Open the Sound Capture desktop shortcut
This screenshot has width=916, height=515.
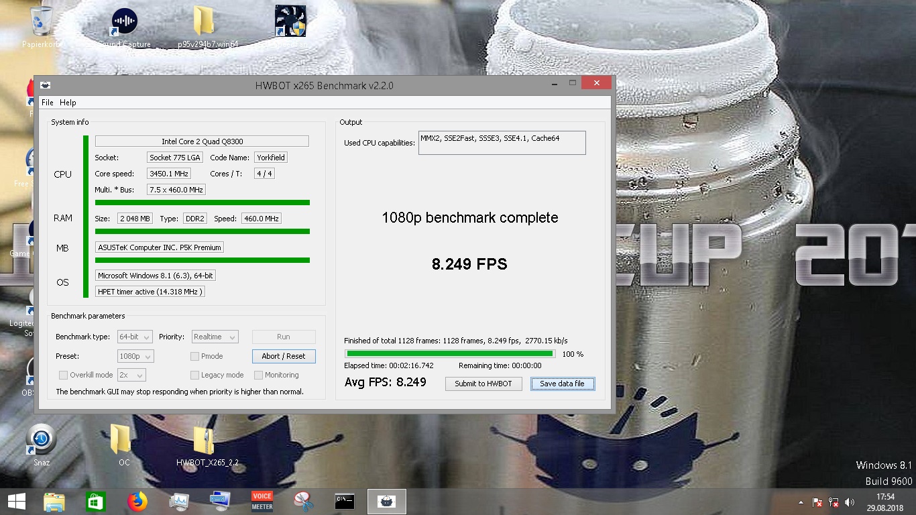click(x=124, y=27)
